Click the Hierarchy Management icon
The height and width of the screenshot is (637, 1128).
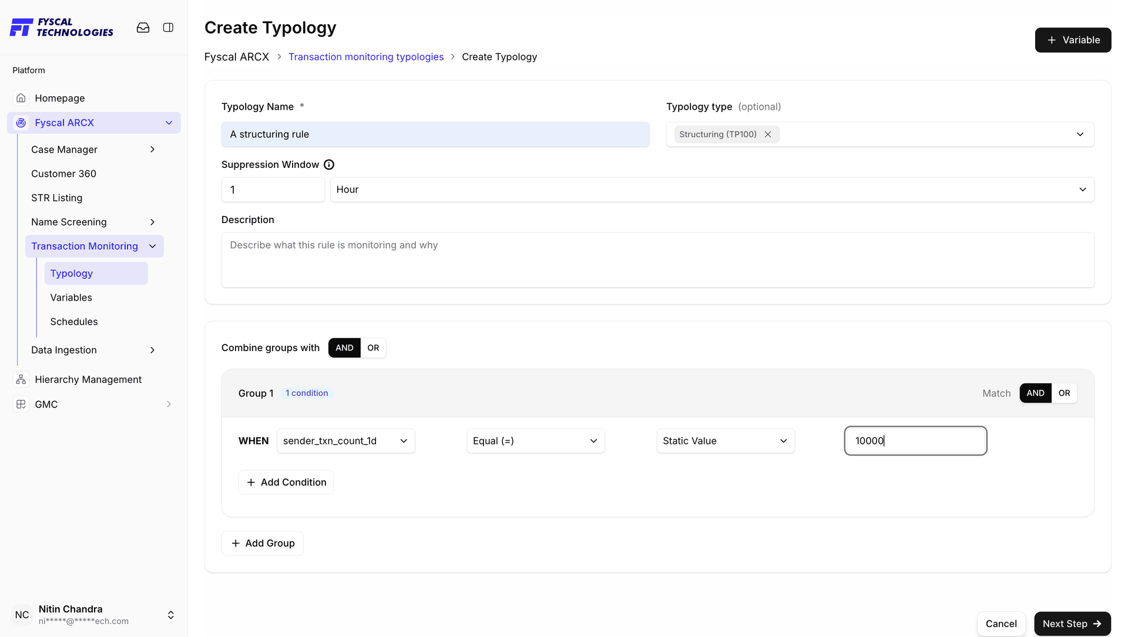21,379
